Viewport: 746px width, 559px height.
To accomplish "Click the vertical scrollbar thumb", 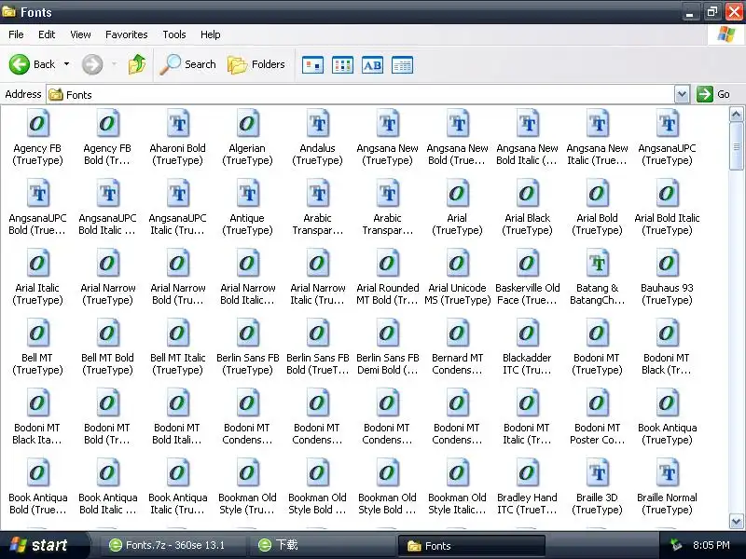I will click(x=736, y=146).
